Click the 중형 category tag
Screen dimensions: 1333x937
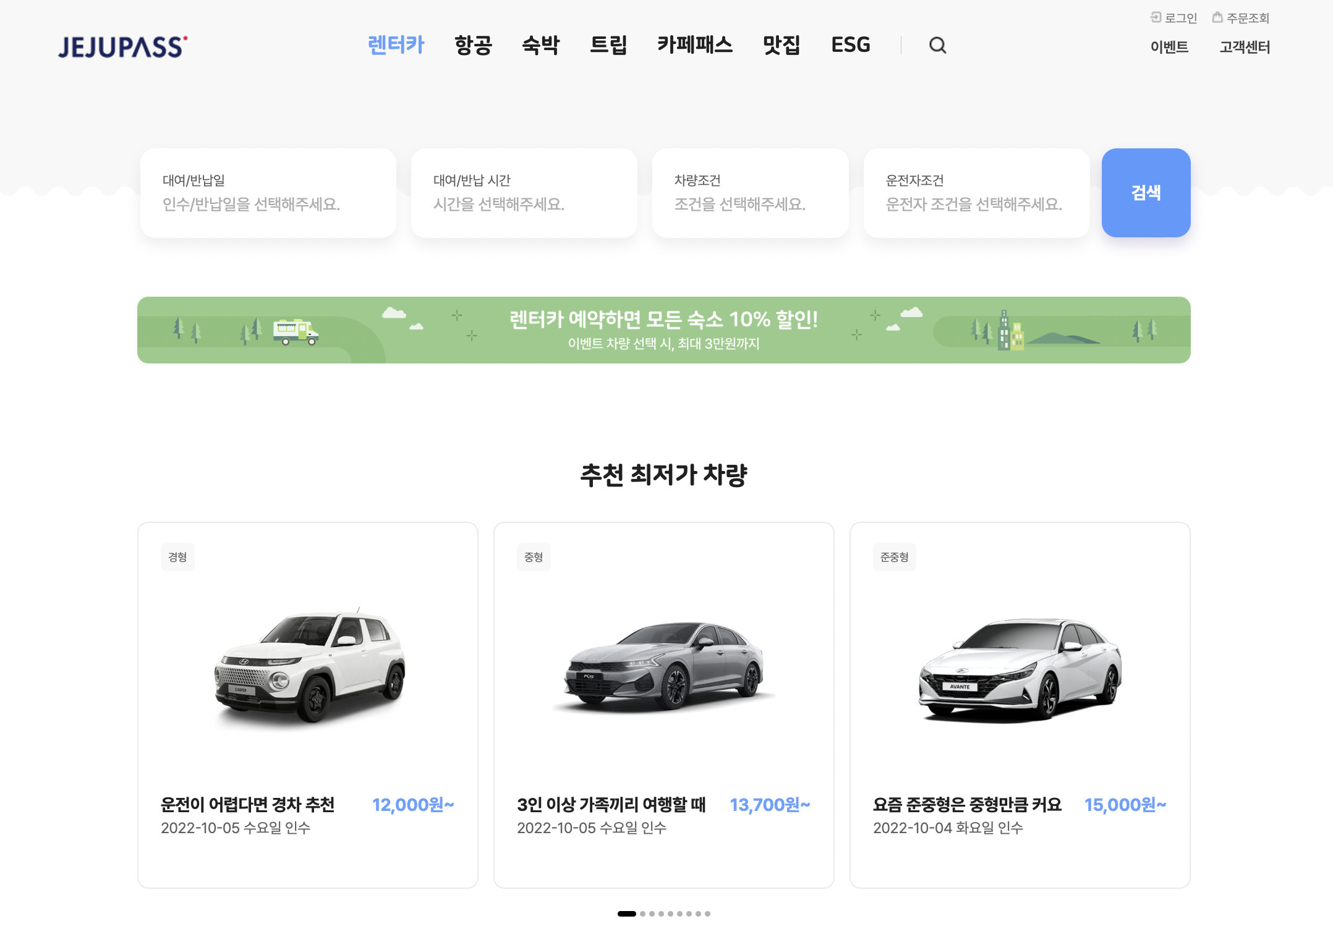pyautogui.click(x=534, y=557)
